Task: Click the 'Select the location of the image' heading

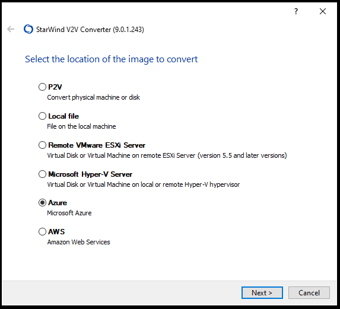Action: point(111,59)
